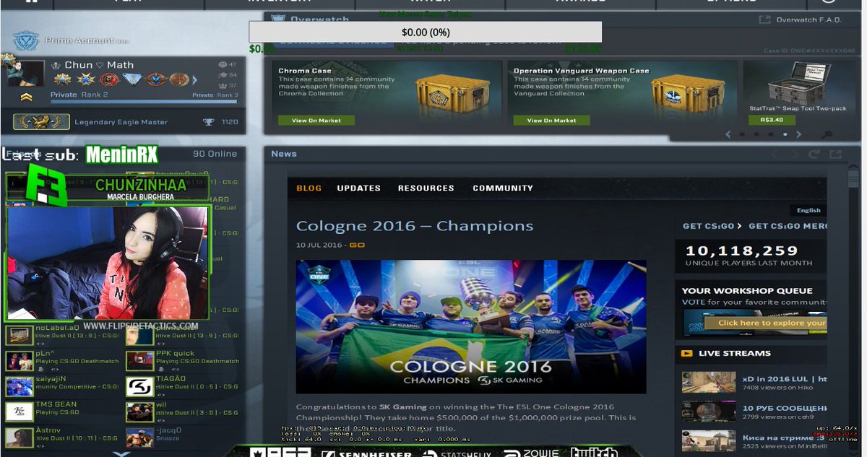Click the Private rank chevron insignia

26,97
